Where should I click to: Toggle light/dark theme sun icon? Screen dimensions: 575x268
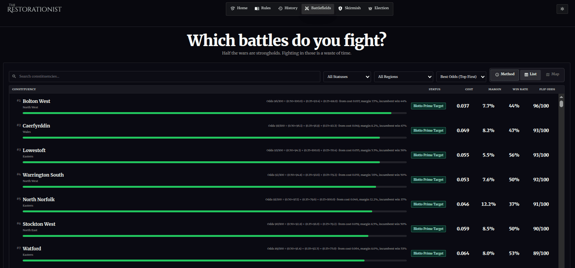click(x=562, y=9)
